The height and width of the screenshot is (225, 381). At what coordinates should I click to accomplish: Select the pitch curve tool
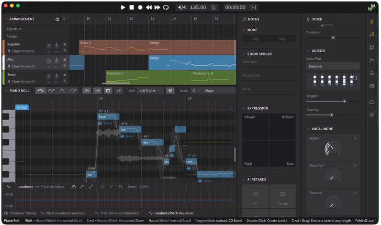[62, 90]
